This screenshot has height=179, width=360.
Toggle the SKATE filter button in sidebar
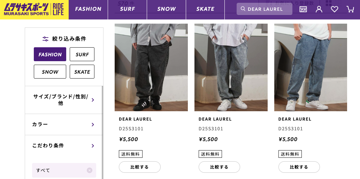pyautogui.click(x=82, y=72)
